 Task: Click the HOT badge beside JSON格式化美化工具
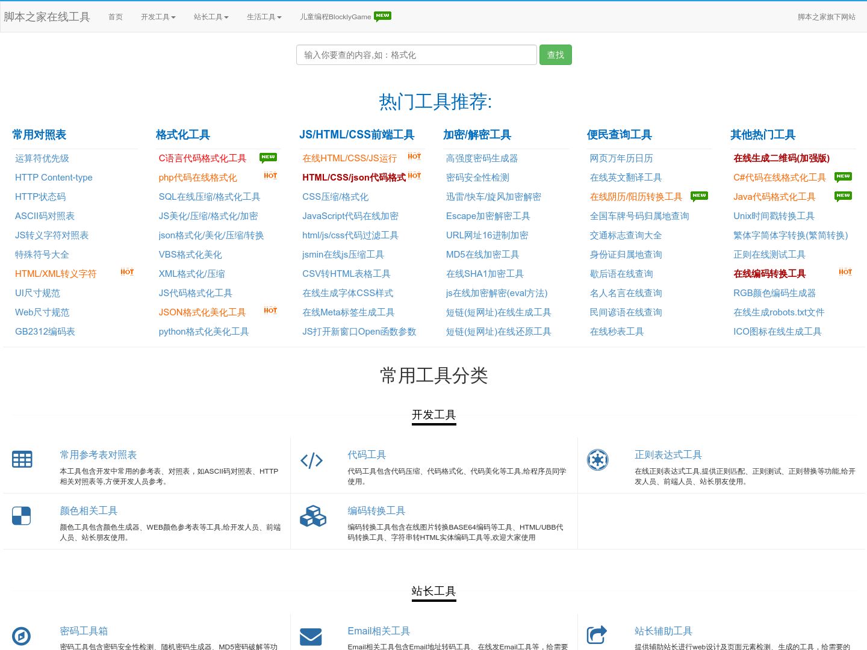270,311
